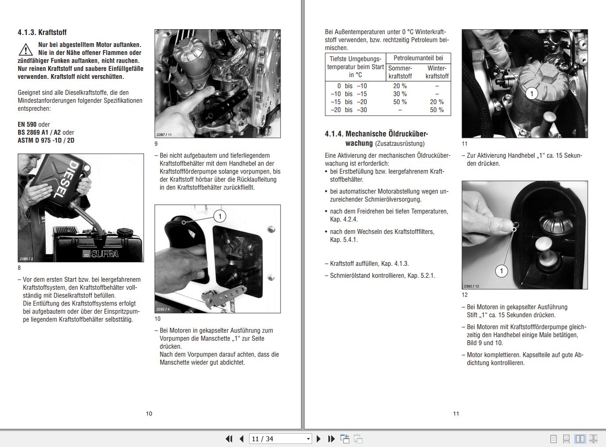
Task: Advance to the next page
Action: (x=319, y=439)
